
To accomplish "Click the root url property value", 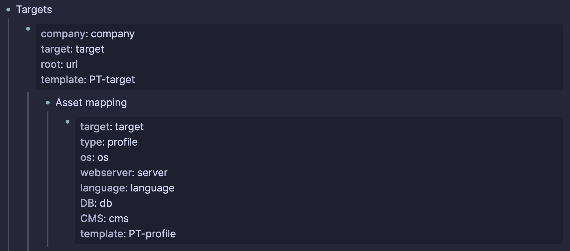I will pyautogui.click(x=72, y=64).
